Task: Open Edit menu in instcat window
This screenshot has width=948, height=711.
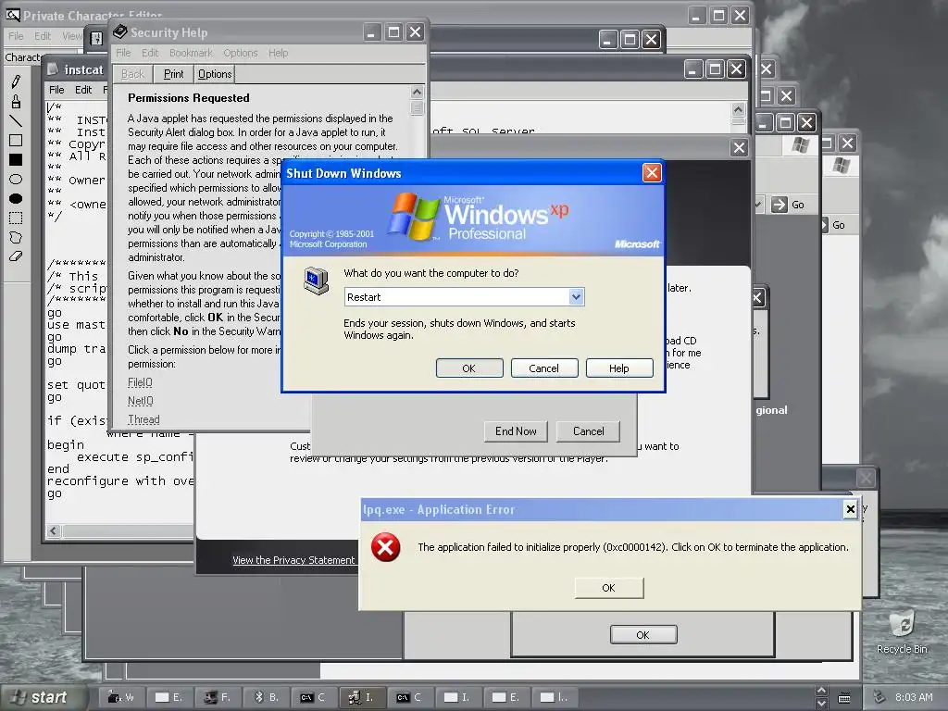Action: coord(83,90)
